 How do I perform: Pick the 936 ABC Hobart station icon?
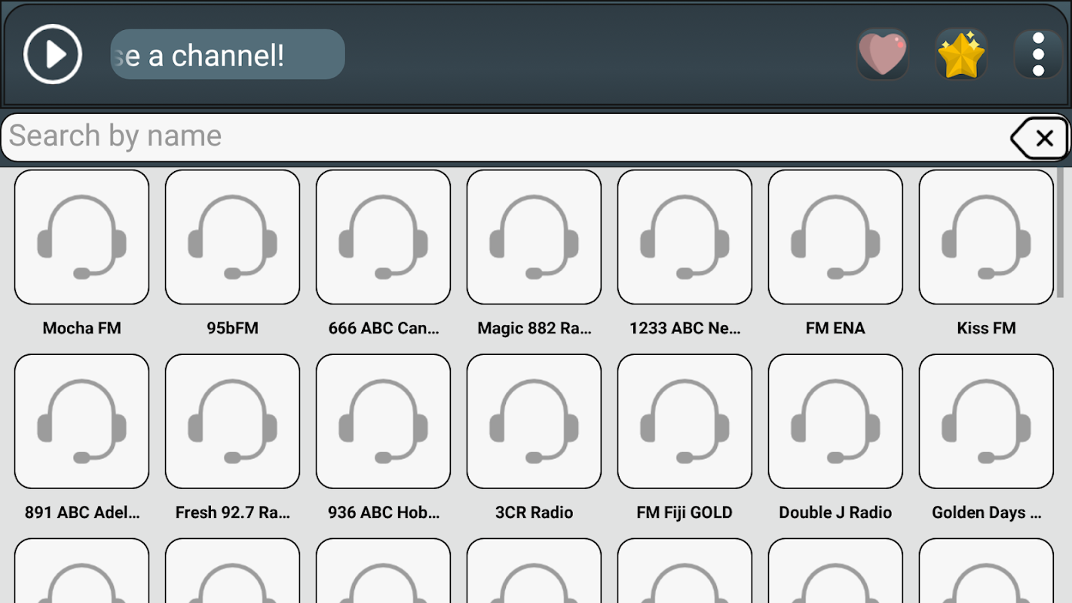[384, 421]
